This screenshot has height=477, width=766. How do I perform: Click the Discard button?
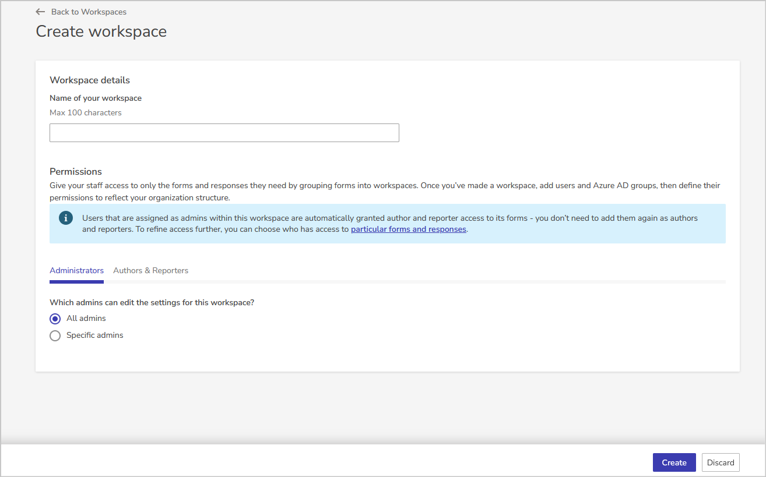(721, 462)
